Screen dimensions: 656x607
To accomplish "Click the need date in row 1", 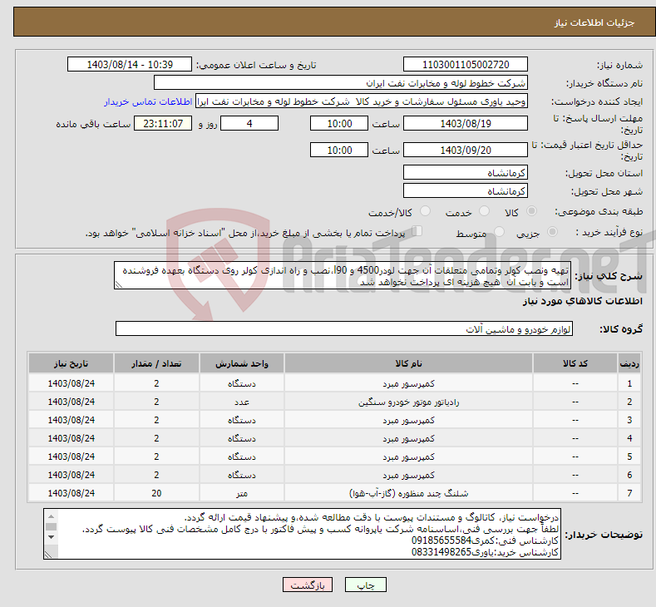I will tap(72, 383).
